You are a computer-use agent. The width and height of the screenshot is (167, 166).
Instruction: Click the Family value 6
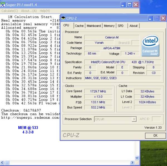90,67
